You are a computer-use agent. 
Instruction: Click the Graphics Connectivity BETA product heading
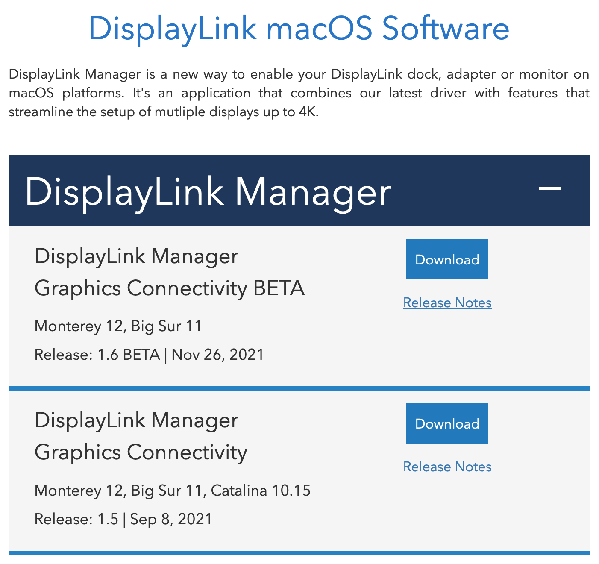(x=170, y=272)
